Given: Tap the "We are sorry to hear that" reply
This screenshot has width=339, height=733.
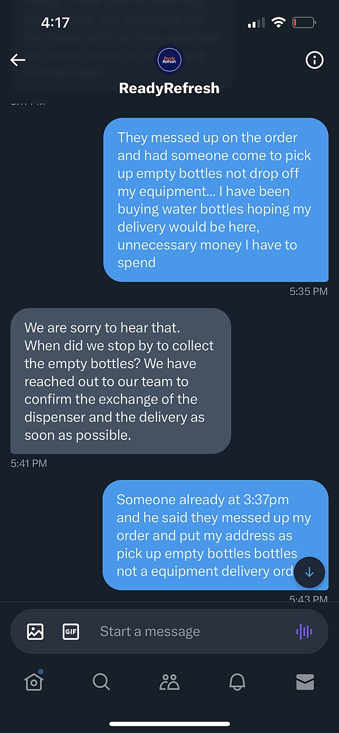Looking at the screenshot, I should (120, 381).
